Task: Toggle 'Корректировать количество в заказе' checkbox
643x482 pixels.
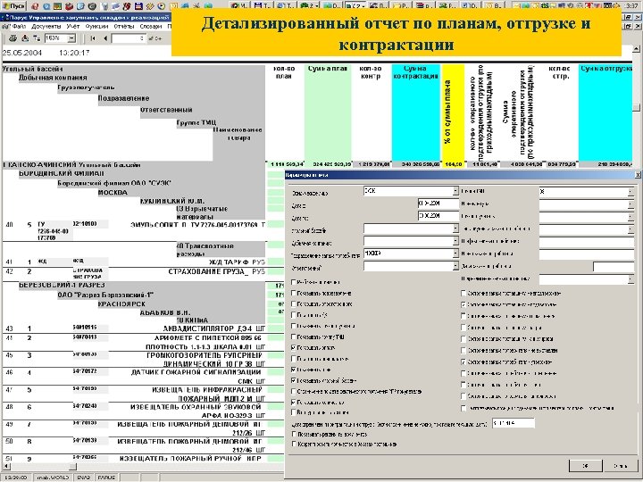Action: (x=294, y=444)
